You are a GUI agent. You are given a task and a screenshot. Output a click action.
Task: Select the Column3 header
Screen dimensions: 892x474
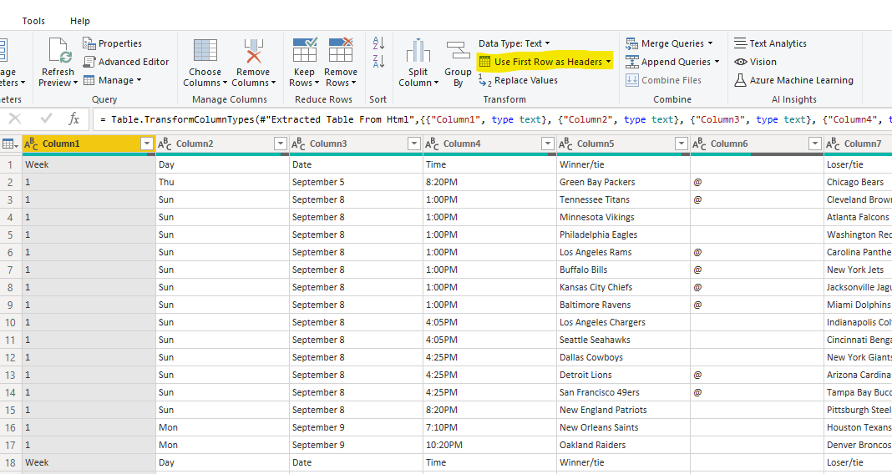click(x=328, y=144)
